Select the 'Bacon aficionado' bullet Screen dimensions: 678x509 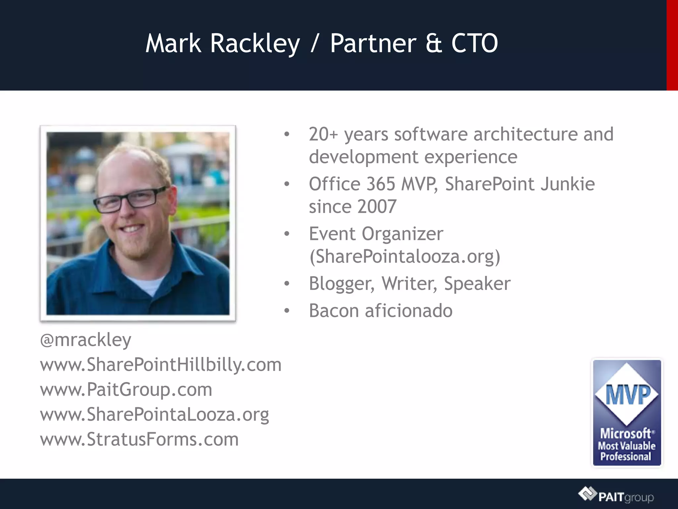point(380,311)
